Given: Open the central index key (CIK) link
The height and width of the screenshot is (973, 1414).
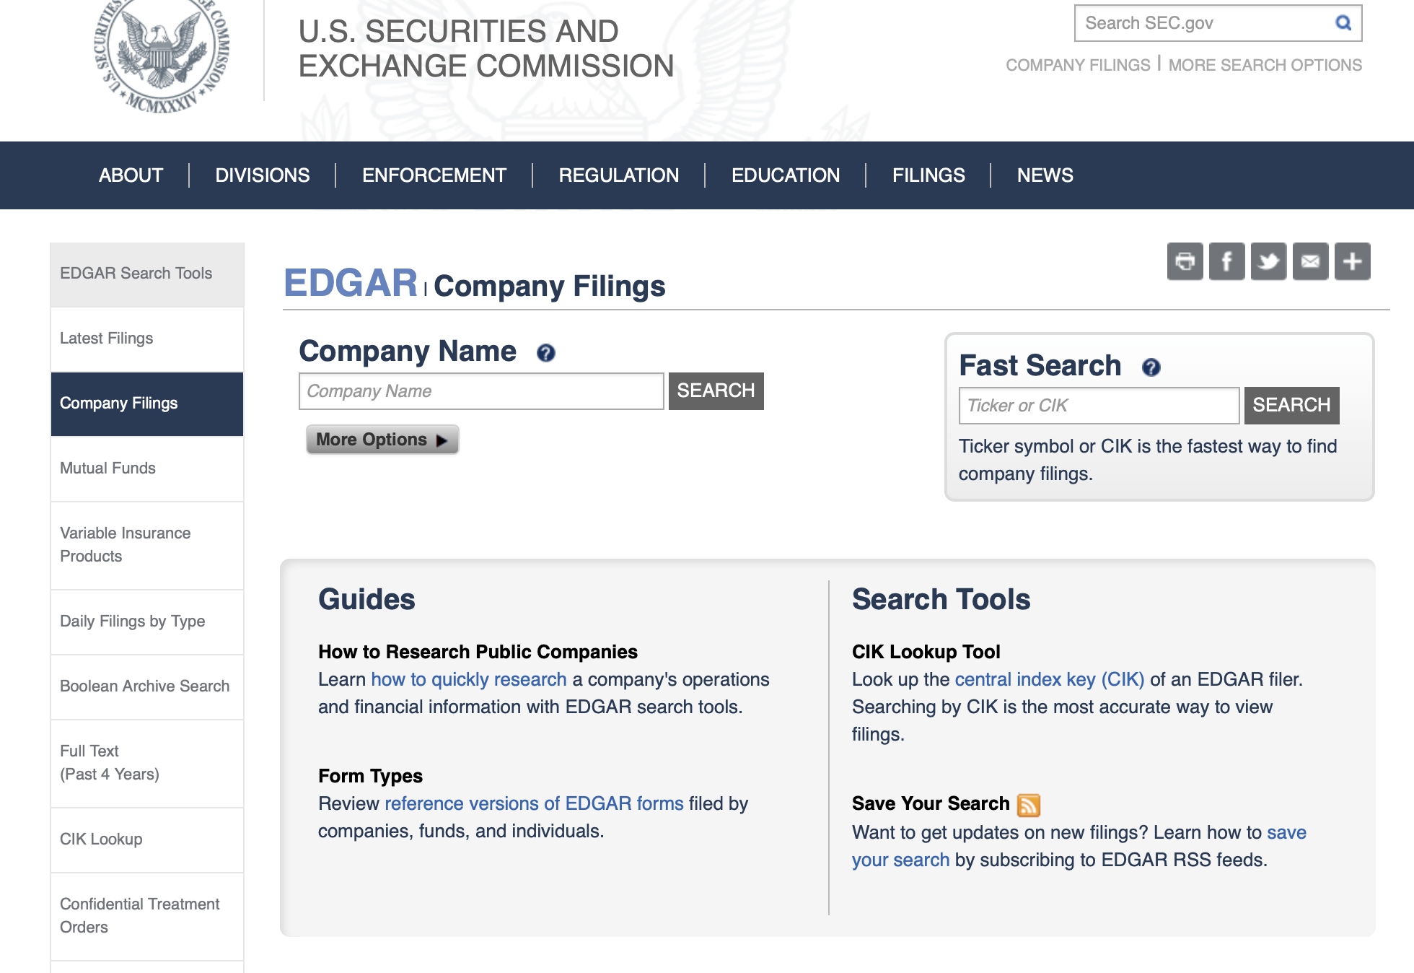Looking at the screenshot, I should pos(1049,679).
